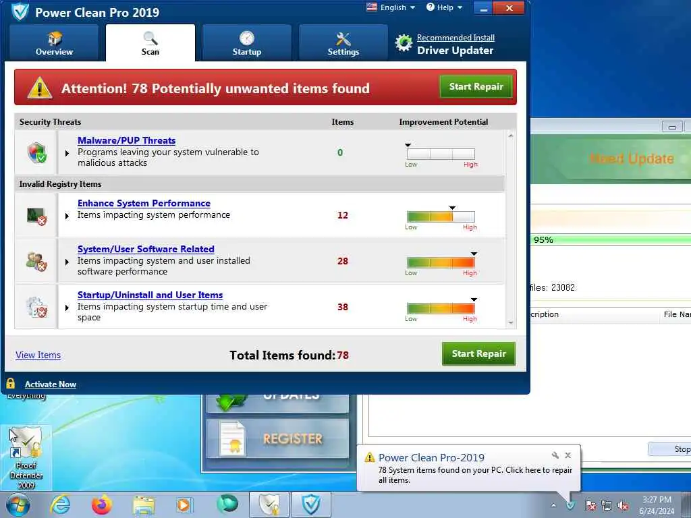The width and height of the screenshot is (691, 518).
Task: Click the green orb taskbar icon
Action: [227, 504]
